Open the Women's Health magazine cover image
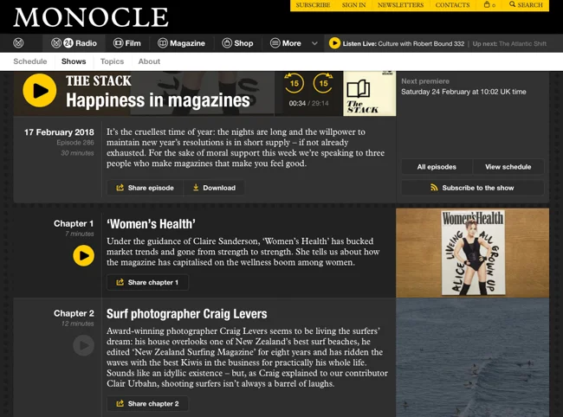563x417 pixels. [473, 253]
